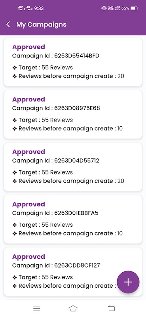Select campaign with Id 6263D04D55712

(x=73, y=167)
